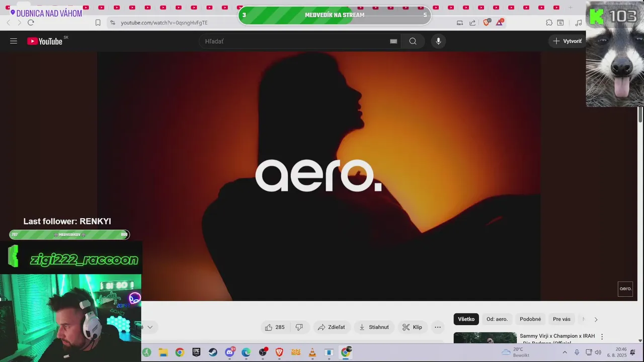Screen dimensions: 644x362
Task: Create a Klip from the video
Action: [412, 327]
